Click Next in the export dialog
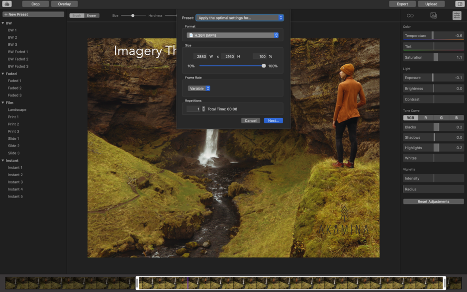Image resolution: width=467 pixels, height=292 pixels. [273, 120]
